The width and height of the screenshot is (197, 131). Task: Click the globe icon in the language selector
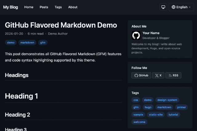[x=174, y=7]
